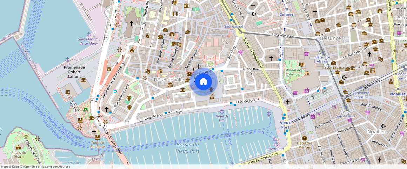Open the OpenStreetMap contributors attribution
Screen dimensions: 407x169
[35, 167]
